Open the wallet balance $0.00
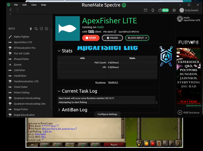The height and width of the screenshot is (151, 203). tap(163, 10)
